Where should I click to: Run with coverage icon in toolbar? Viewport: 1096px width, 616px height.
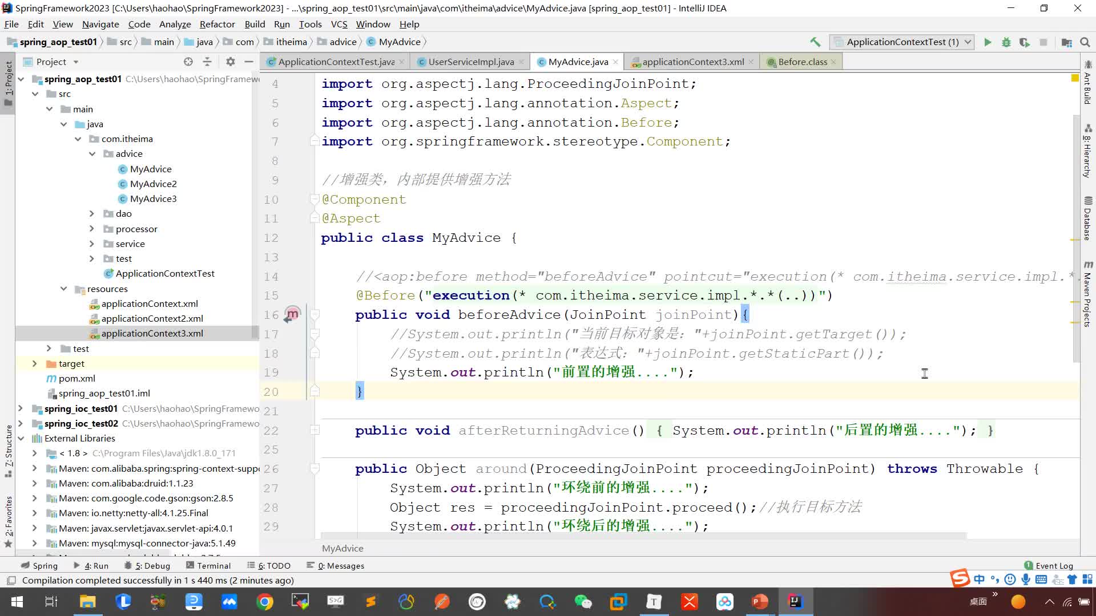tap(1025, 42)
